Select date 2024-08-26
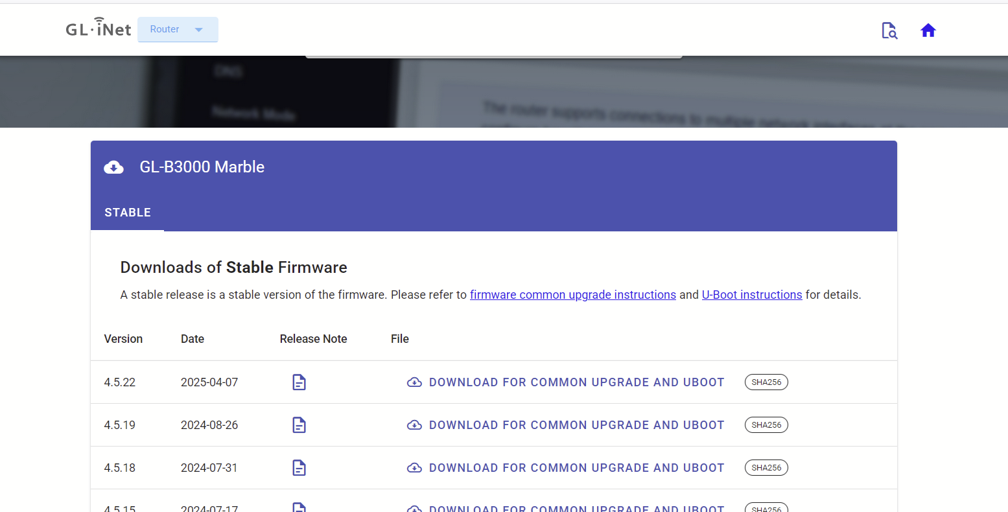Screen dimensions: 1008x512 [209, 425]
